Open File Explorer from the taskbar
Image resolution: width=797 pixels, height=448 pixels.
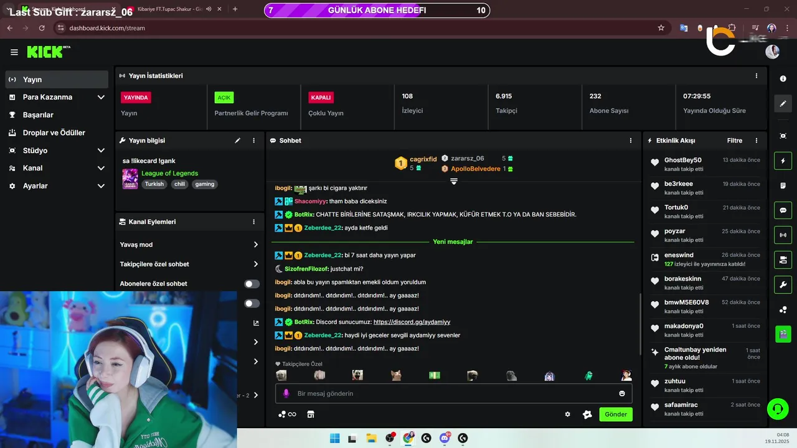pos(371,438)
